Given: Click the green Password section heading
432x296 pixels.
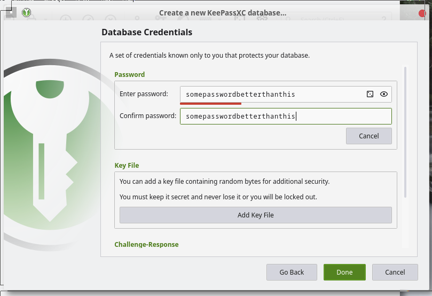Looking at the screenshot, I should pyautogui.click(x=129, y=75).
